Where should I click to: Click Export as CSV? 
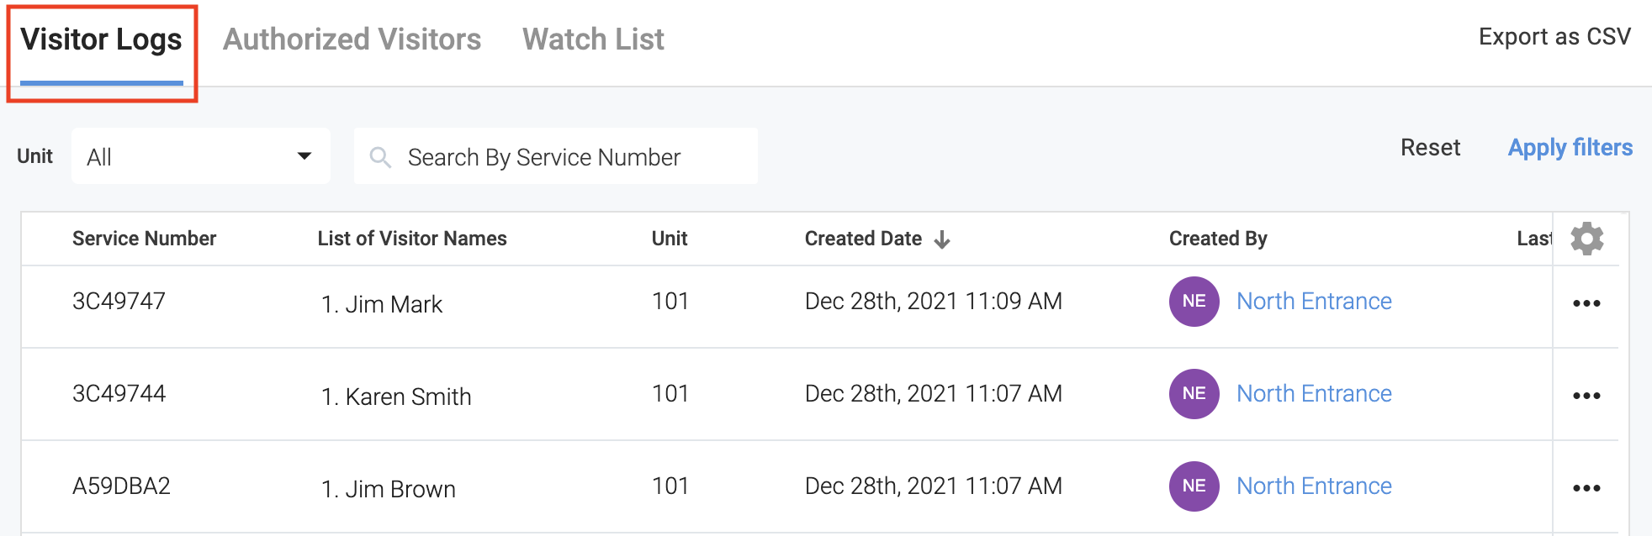pos(1554,37)
